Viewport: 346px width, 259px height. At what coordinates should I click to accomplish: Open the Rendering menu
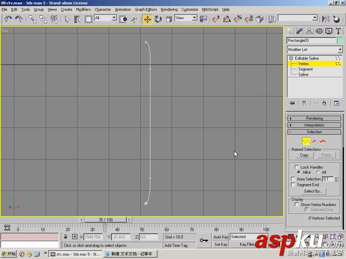coord(169,10)
